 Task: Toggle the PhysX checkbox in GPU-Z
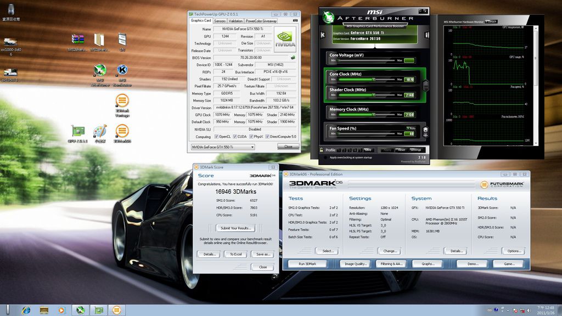[251, 137]
